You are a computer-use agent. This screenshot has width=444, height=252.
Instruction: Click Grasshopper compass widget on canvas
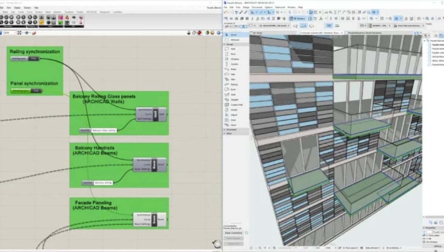click(x=217, y=244)
